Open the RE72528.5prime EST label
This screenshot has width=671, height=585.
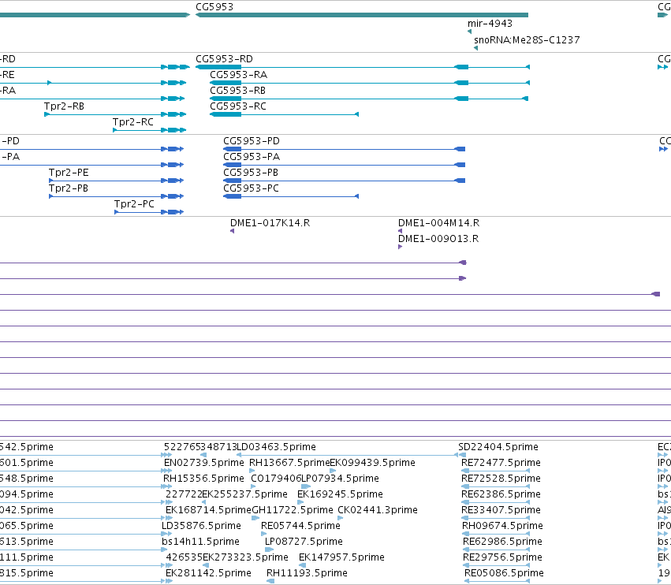click(501, 479)
